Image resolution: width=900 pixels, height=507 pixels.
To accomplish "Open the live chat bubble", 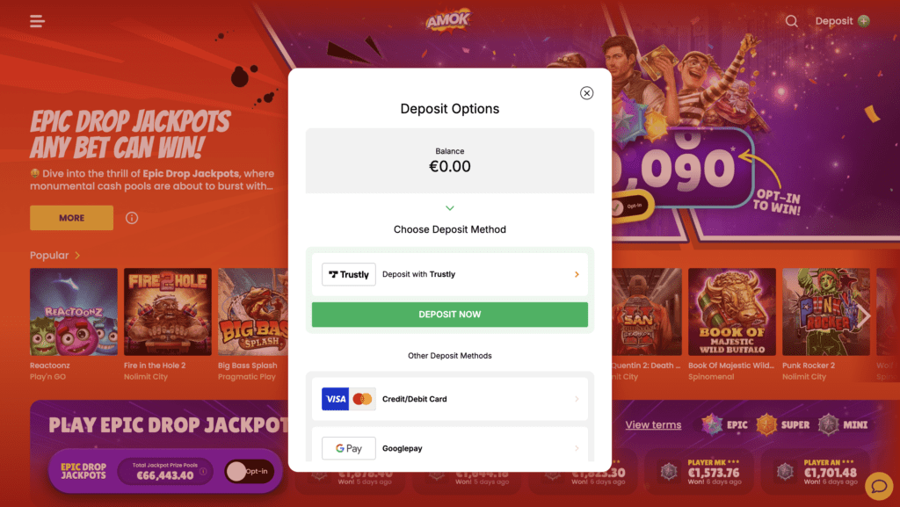I will click(x=879, y=487).
